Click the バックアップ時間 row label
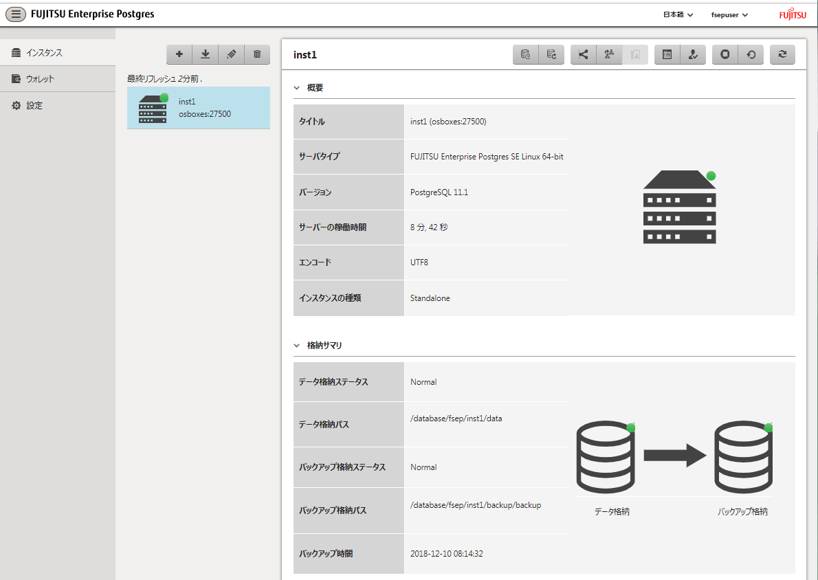 326,554
